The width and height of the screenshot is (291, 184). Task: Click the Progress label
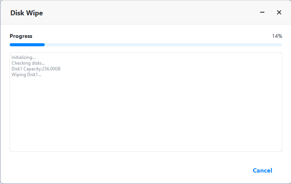tap(21, 36)
